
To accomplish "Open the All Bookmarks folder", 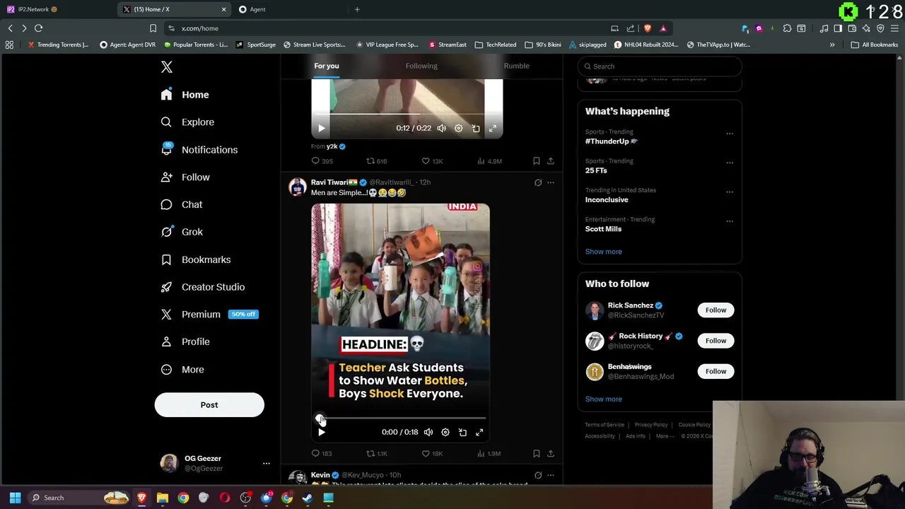I will point(875,45).
